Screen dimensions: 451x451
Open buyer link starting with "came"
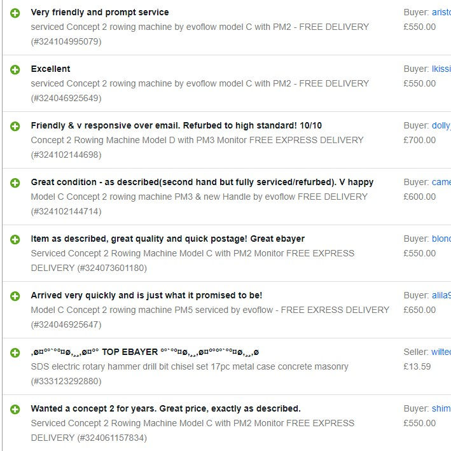click(x=441, y=182)
